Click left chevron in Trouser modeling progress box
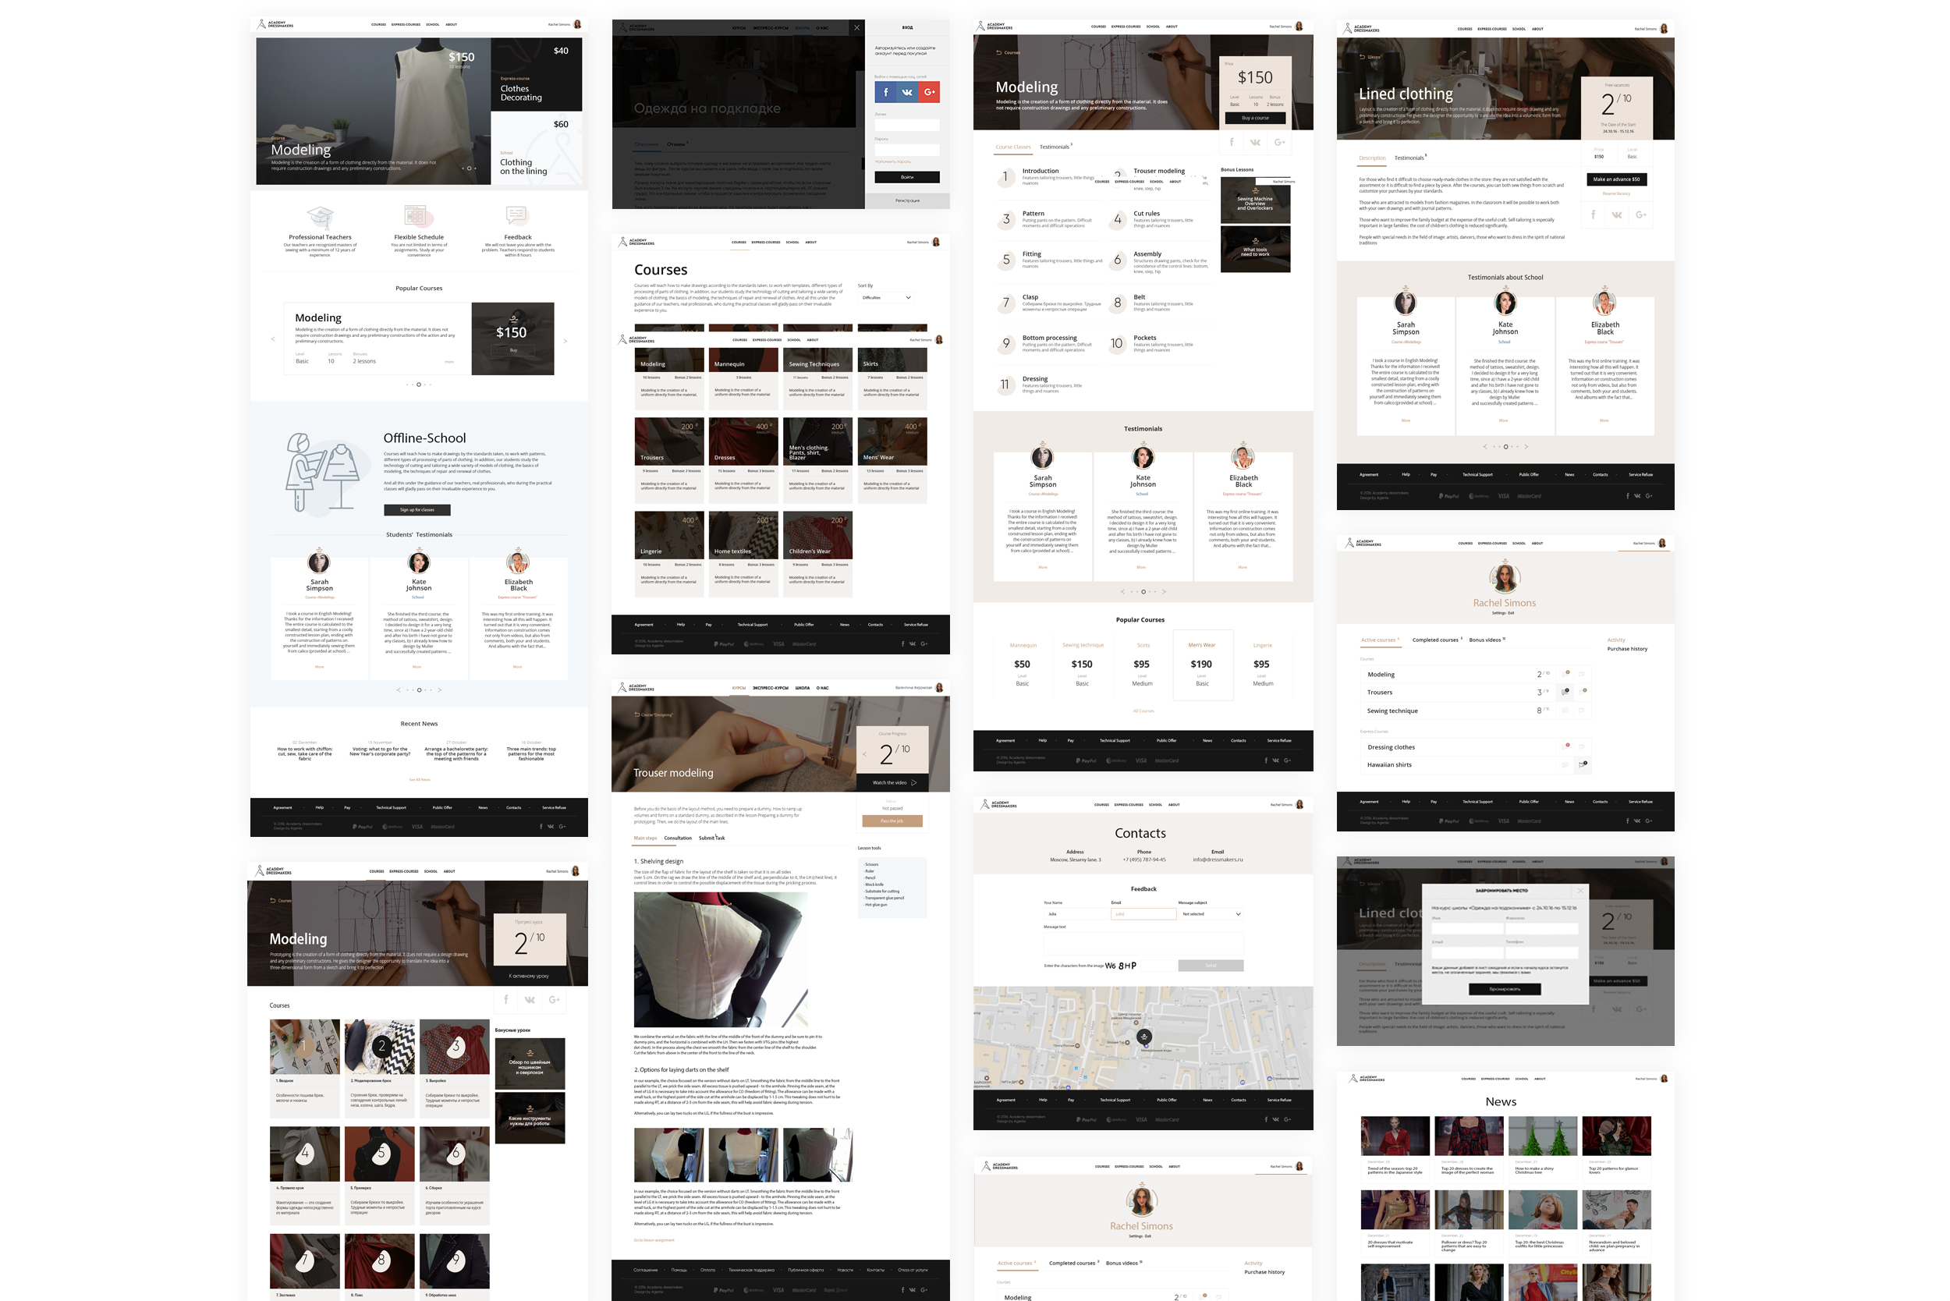This screenshot has width=1950, height=1301. tap(865, 754)
